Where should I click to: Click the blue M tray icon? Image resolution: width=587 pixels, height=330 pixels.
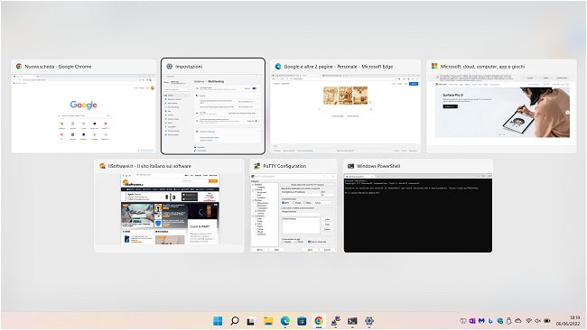(481, 321)
